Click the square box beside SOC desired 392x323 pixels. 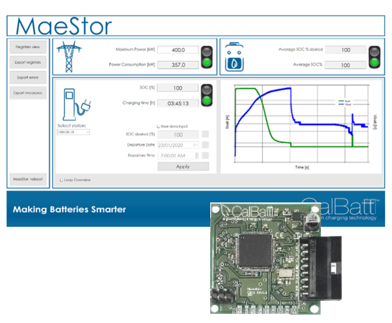click(205, 135)
